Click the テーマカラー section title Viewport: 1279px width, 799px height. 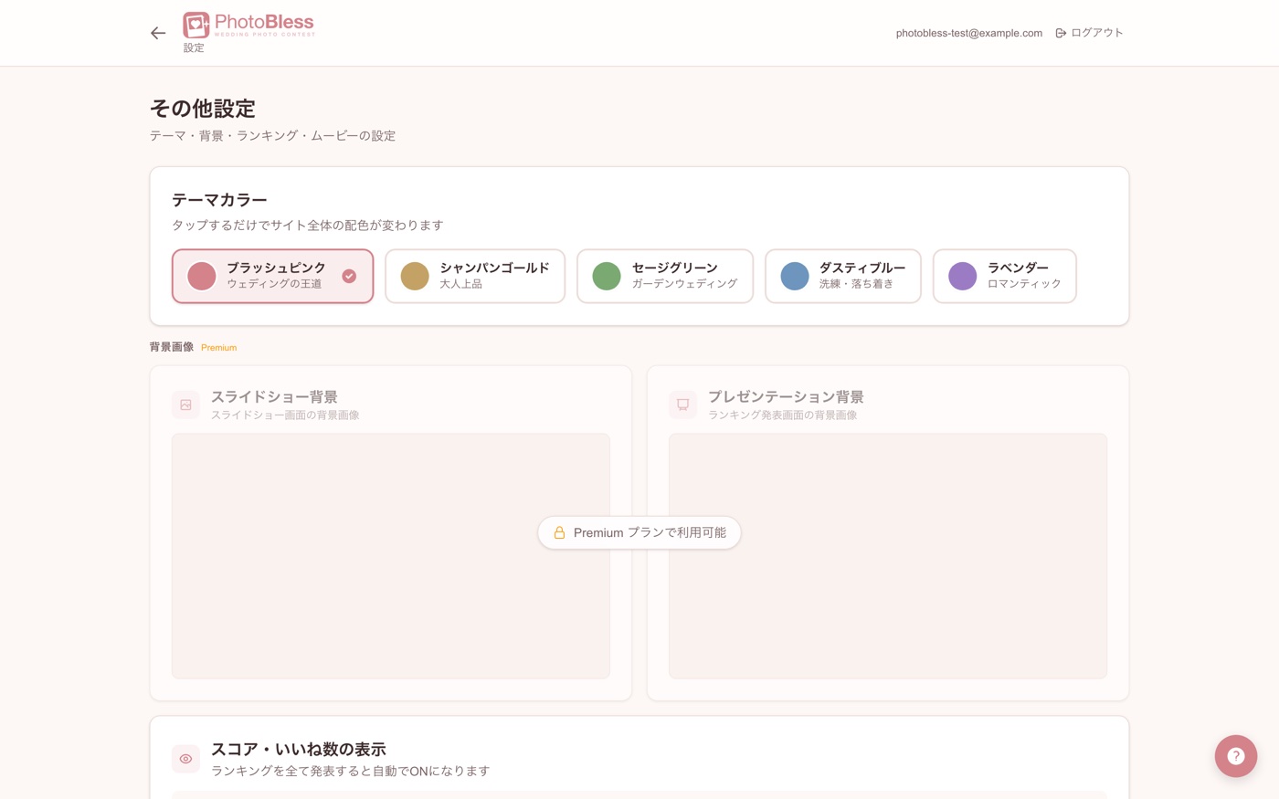pyautogui.click(x=219, y=200)
